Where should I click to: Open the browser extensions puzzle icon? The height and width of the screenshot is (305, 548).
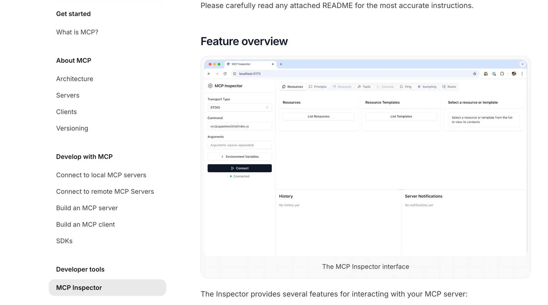click(x=502, y=74)
